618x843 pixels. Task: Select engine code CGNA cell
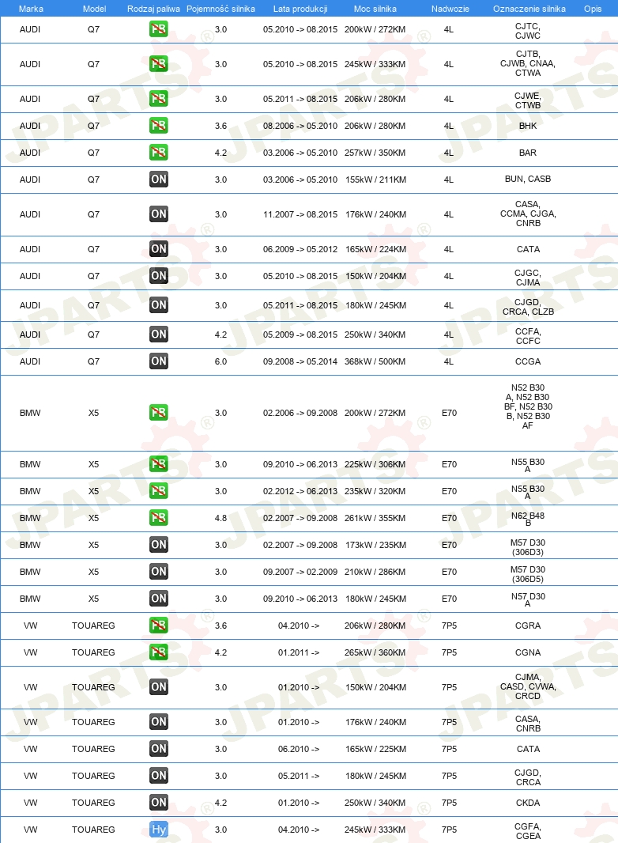[x=528, y=652]
